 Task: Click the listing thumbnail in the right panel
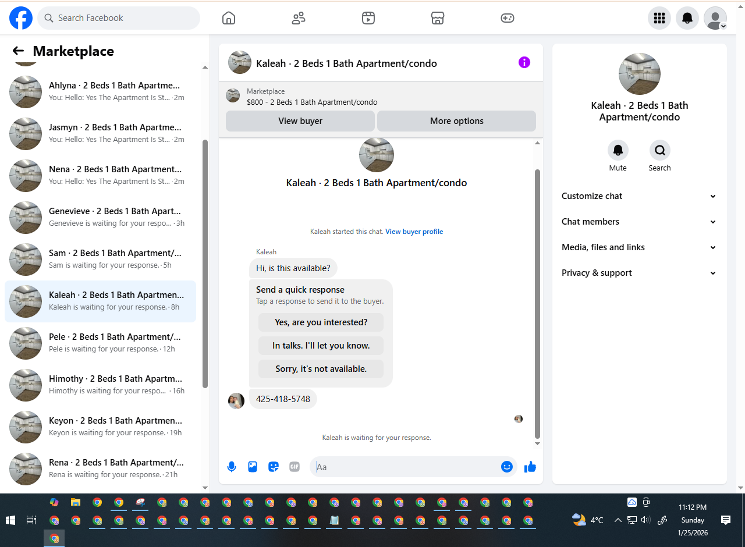click(640, 74)
